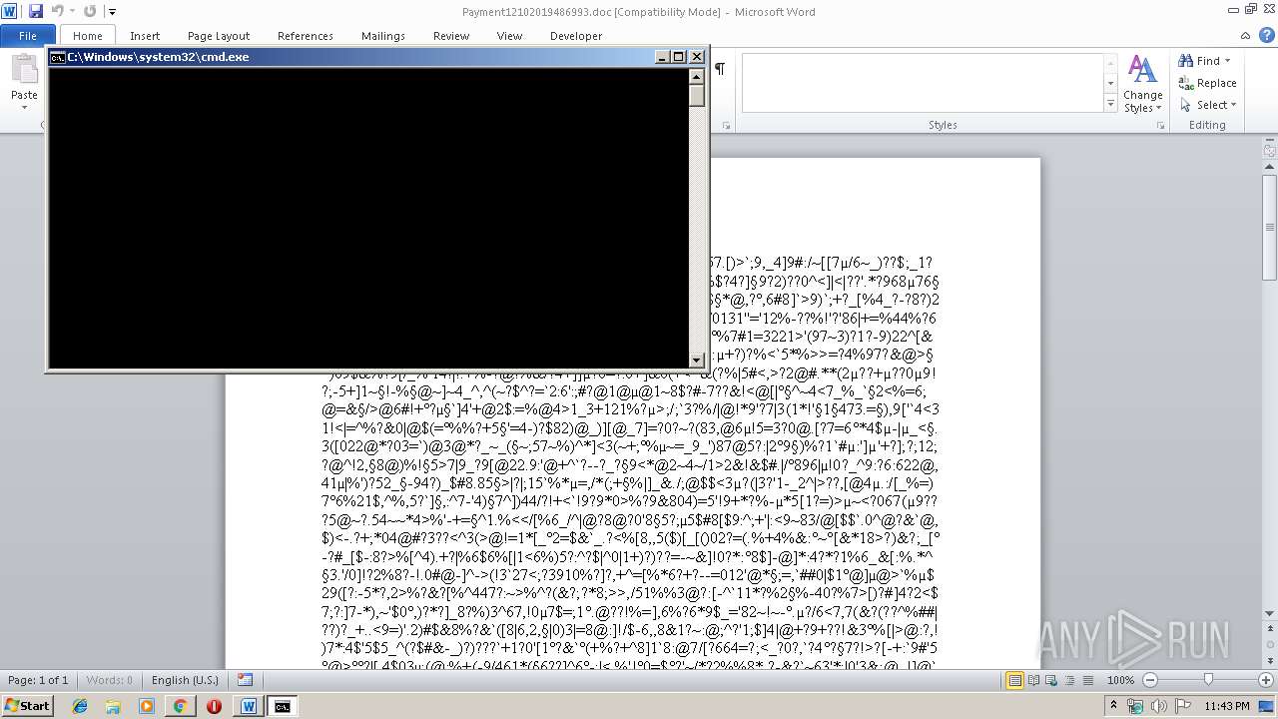
Task: Open the Find dropdown arrow
Action: [x=1228, y=61]
